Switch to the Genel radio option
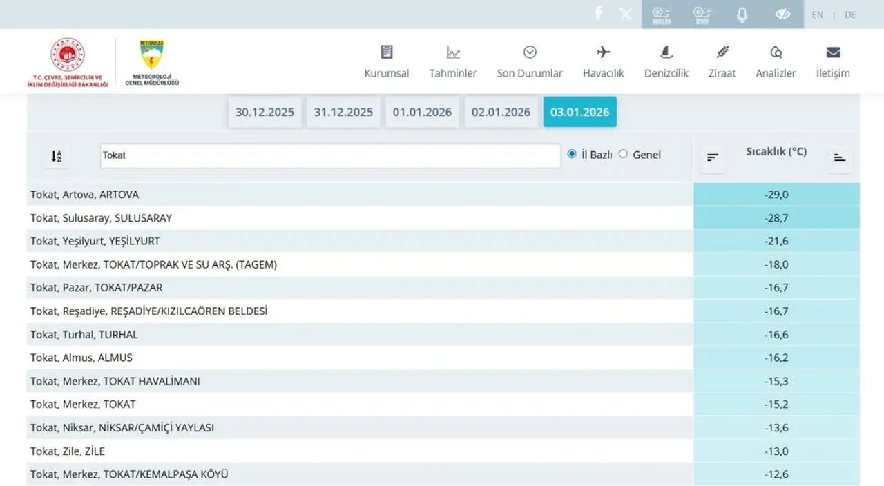Viewport: 884px width, 486px height. click(622, 154)
